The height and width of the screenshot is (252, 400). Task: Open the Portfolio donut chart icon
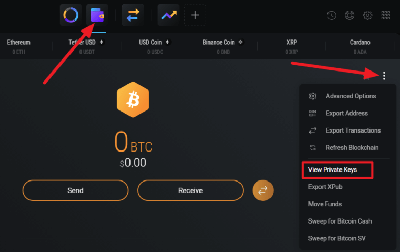tap(71, 15)
